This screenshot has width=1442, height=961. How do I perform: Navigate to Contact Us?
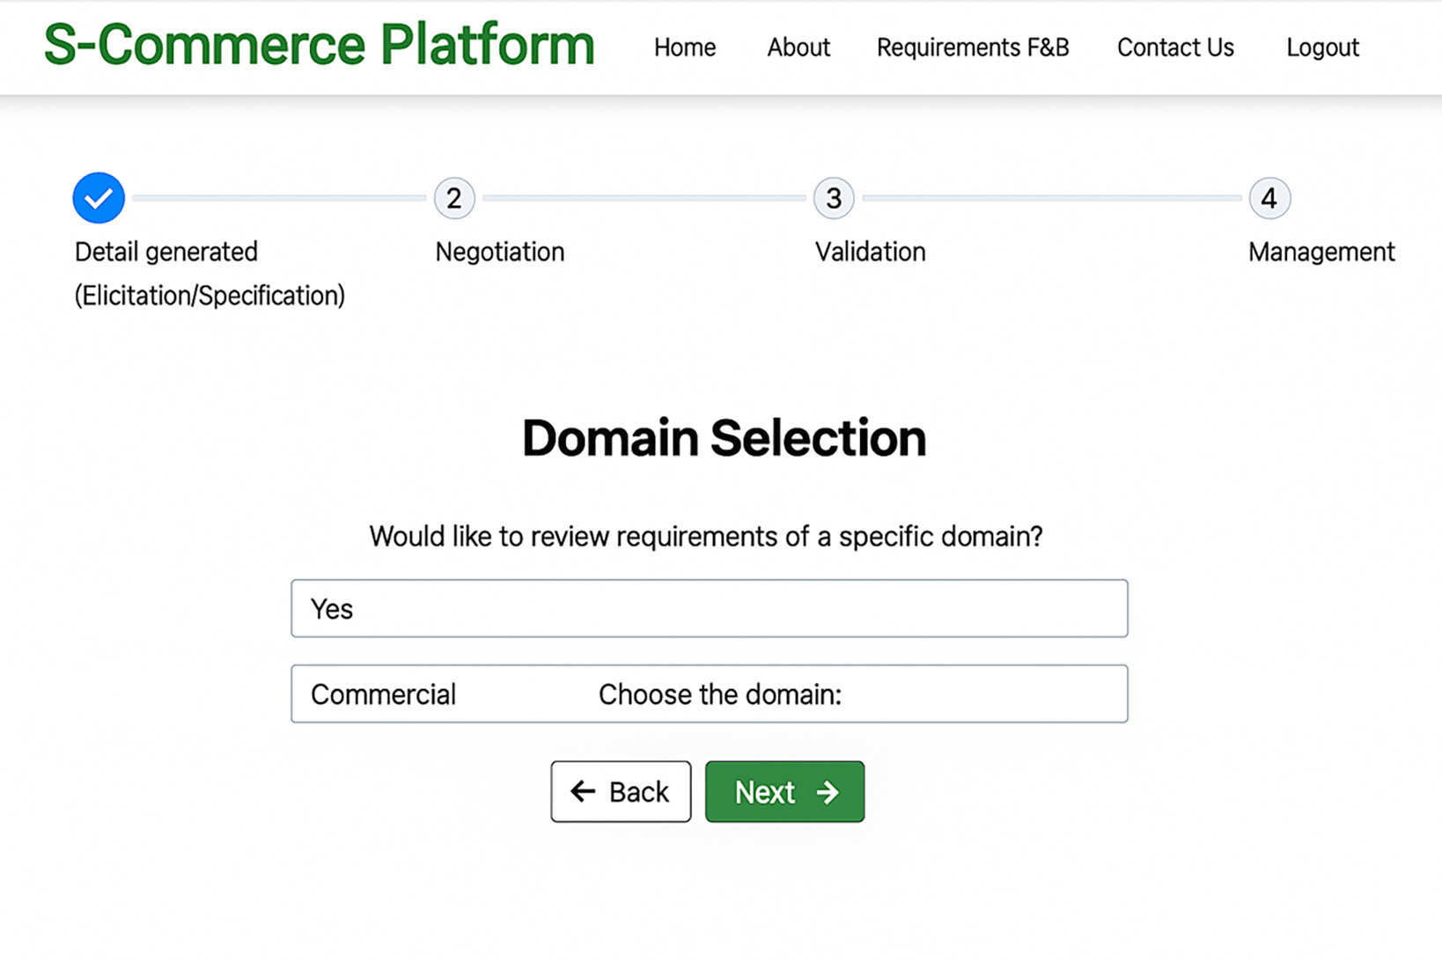click(x=1175, y=48)
